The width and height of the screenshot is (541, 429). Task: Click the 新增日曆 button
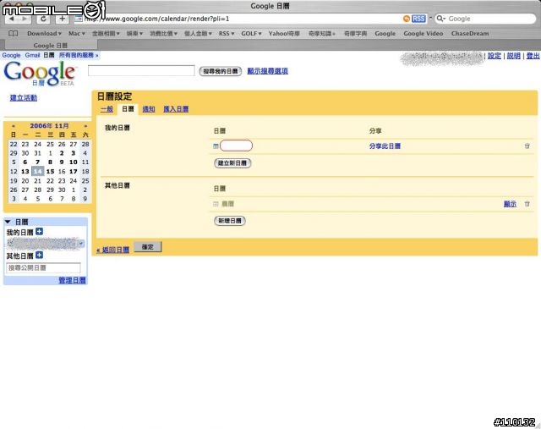click(x=230, y=221)
